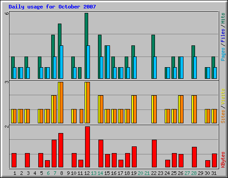Select green weekend day label "14"

[100, 173]
